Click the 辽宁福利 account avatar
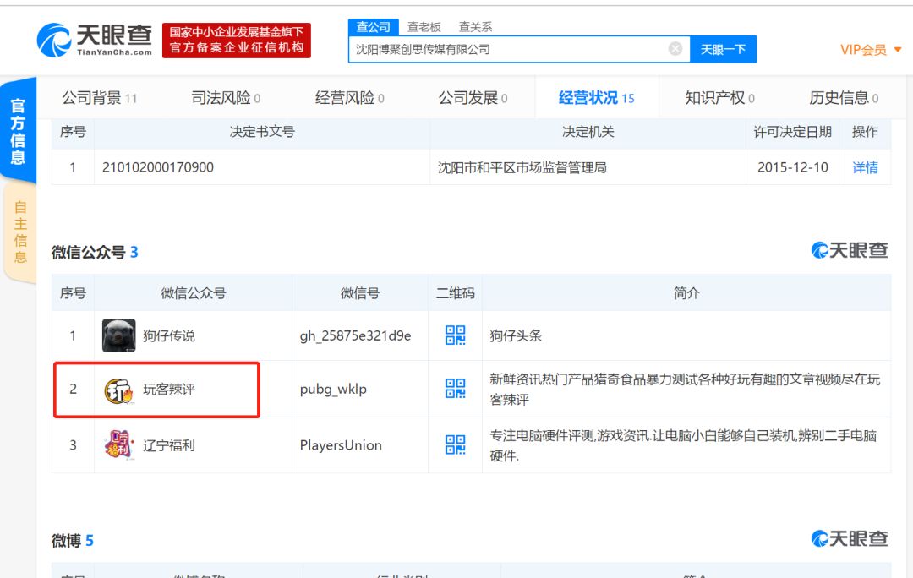 pyautogui.click(x=119, y=444)
